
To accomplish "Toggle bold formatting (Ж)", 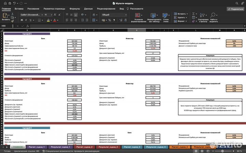I will 22,20.
